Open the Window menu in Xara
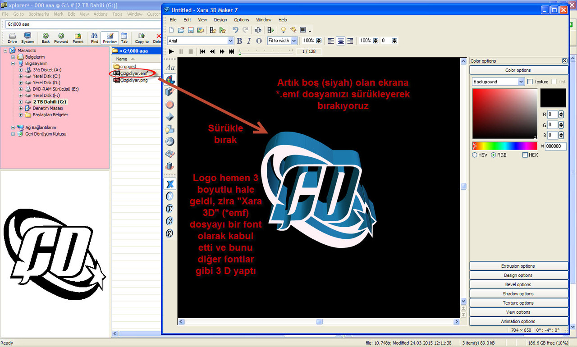 (x=264, y=20)
